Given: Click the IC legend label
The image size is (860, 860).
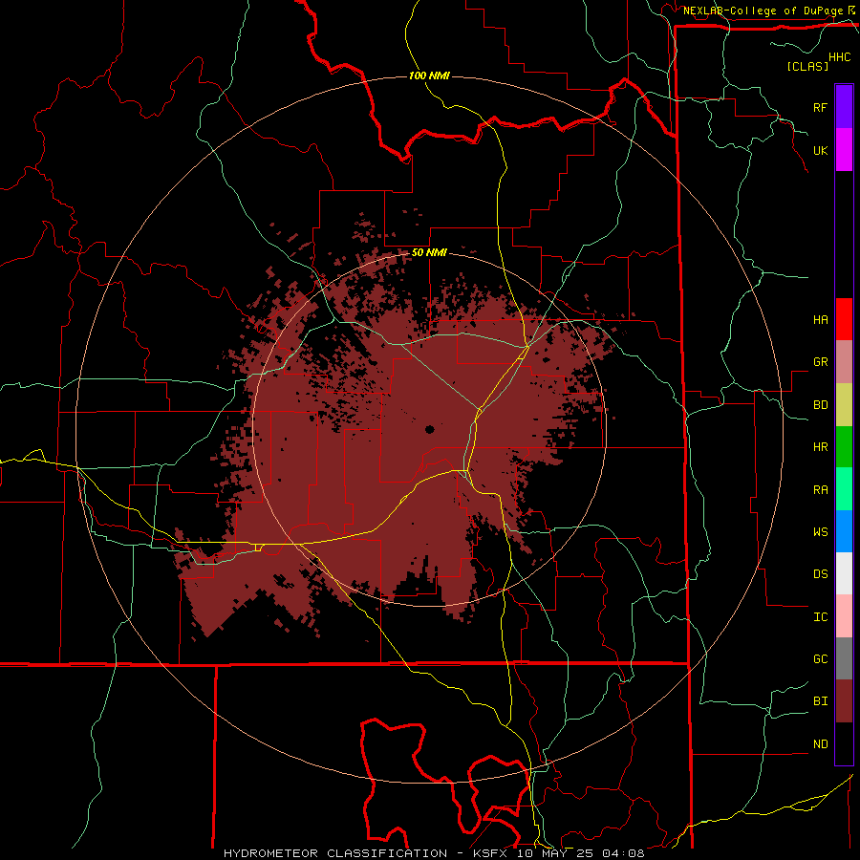Looking at the screenshot, I should pyautogui.click(x=820, y=617).
